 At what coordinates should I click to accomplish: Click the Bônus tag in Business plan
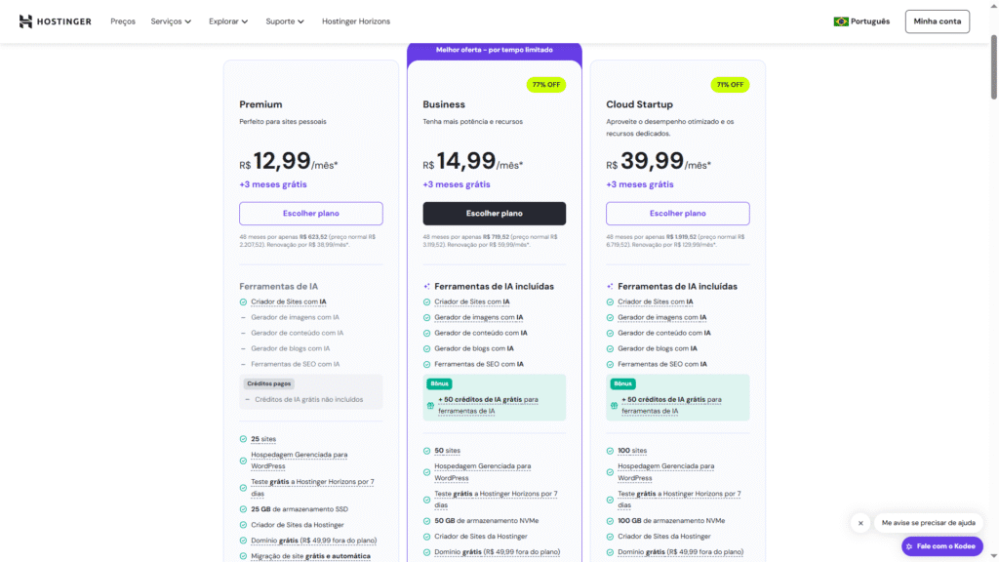[x=439, y=383]
